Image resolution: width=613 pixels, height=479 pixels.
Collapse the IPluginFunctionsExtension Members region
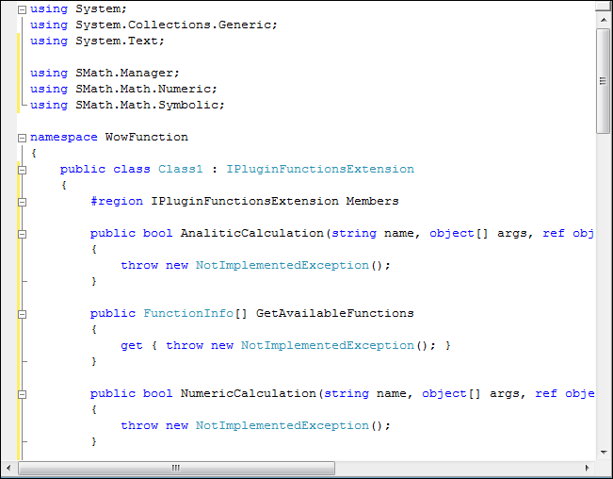pos(22,201)
